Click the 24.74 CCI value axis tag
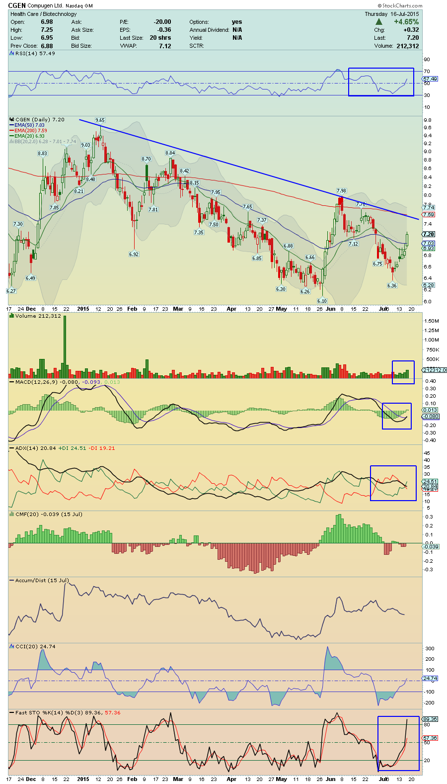447x784 pixels. (430, 678)
